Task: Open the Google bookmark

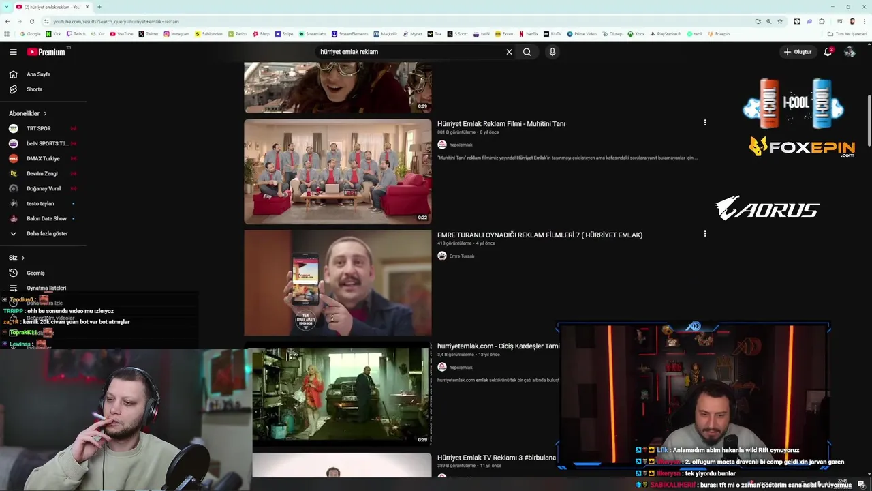Action: [30, 33]
